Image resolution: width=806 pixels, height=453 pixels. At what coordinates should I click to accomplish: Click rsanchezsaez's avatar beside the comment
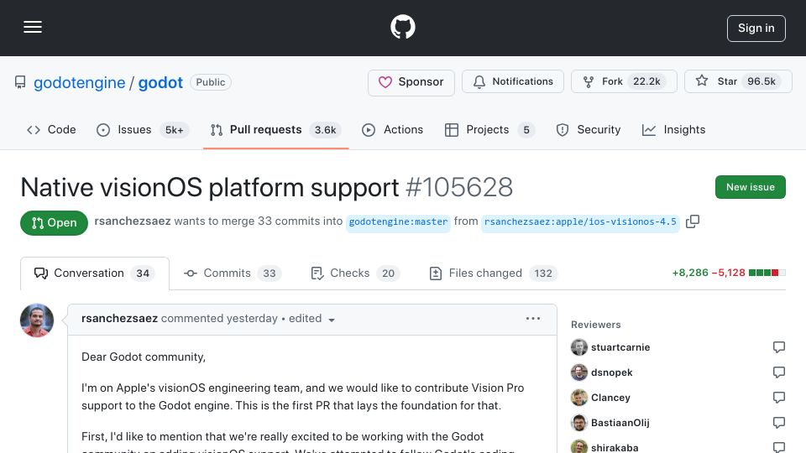[37, 320]
